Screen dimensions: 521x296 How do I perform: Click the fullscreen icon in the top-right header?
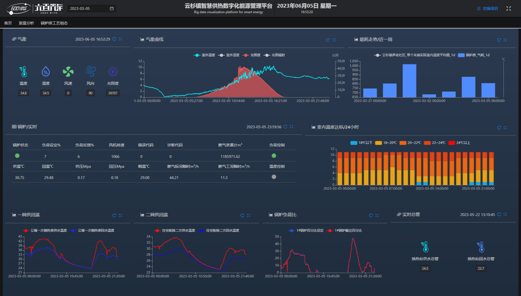pos(508,8)
